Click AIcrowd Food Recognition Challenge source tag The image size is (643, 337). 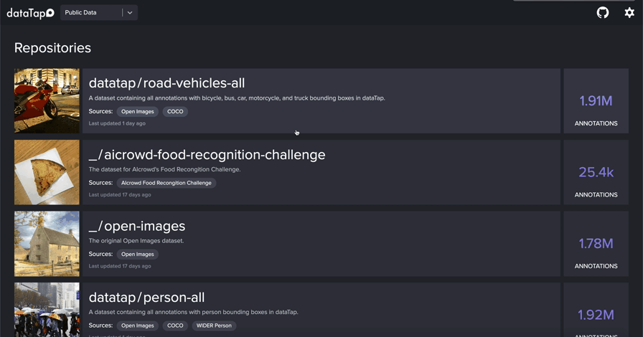tap(166, 183)
